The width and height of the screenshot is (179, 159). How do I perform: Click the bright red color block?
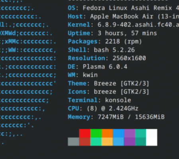[85, 133]
